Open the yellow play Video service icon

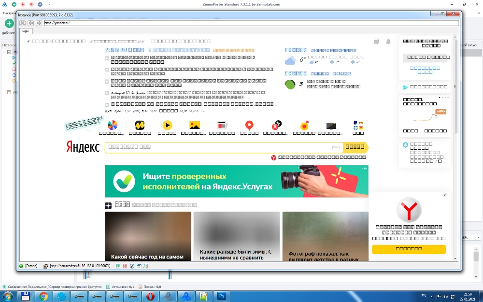[x=167, y=125]
